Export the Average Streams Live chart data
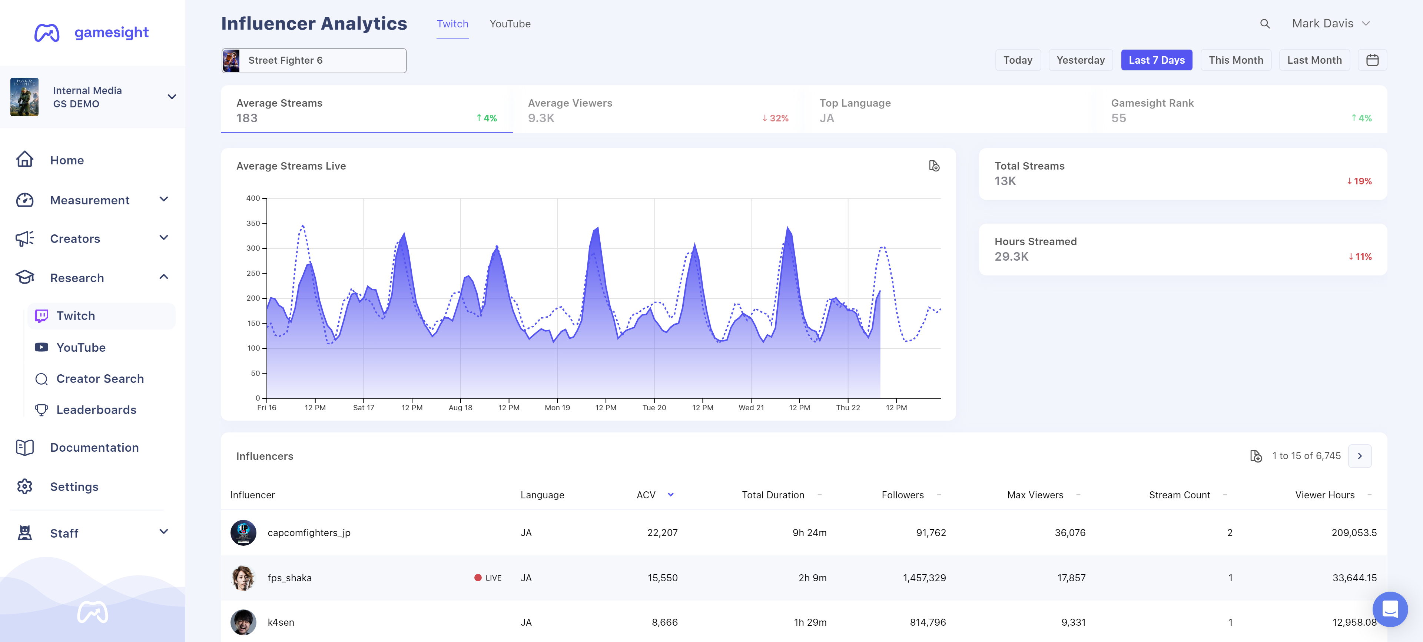1423x642 pixels. (933, 165)
